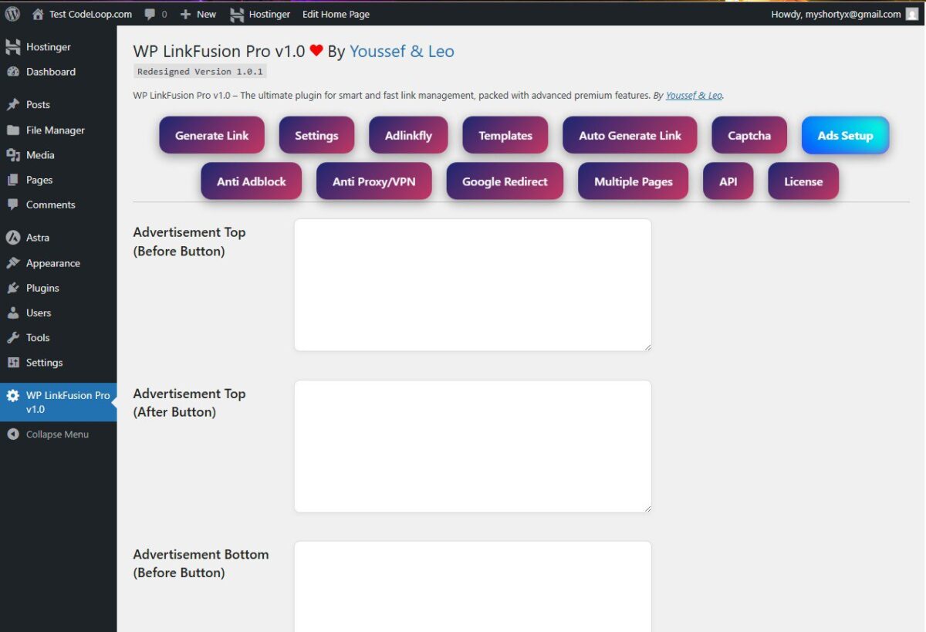This screenshot has height=632, width=926.
Task: Switch to the plugin Settings tab
Action: click(316, 136)
